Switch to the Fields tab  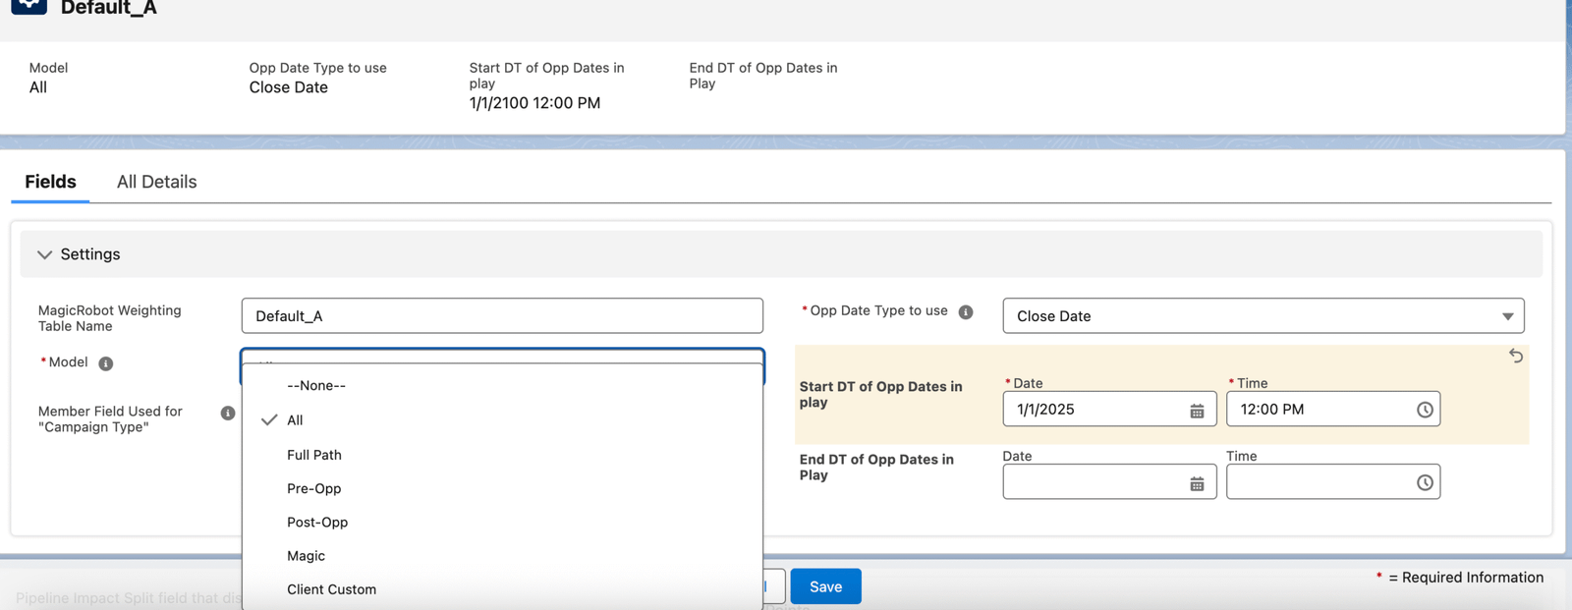tap(50, 182)
